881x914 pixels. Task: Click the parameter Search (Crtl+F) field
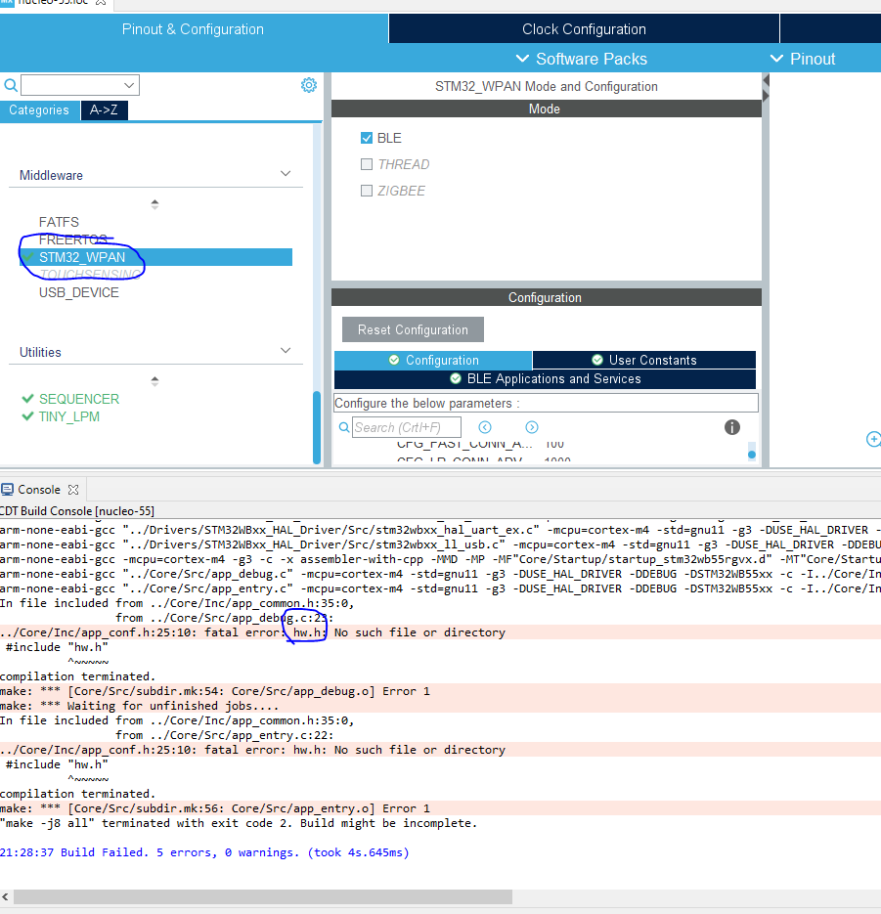pyautogui.click(x=407, y=427)
